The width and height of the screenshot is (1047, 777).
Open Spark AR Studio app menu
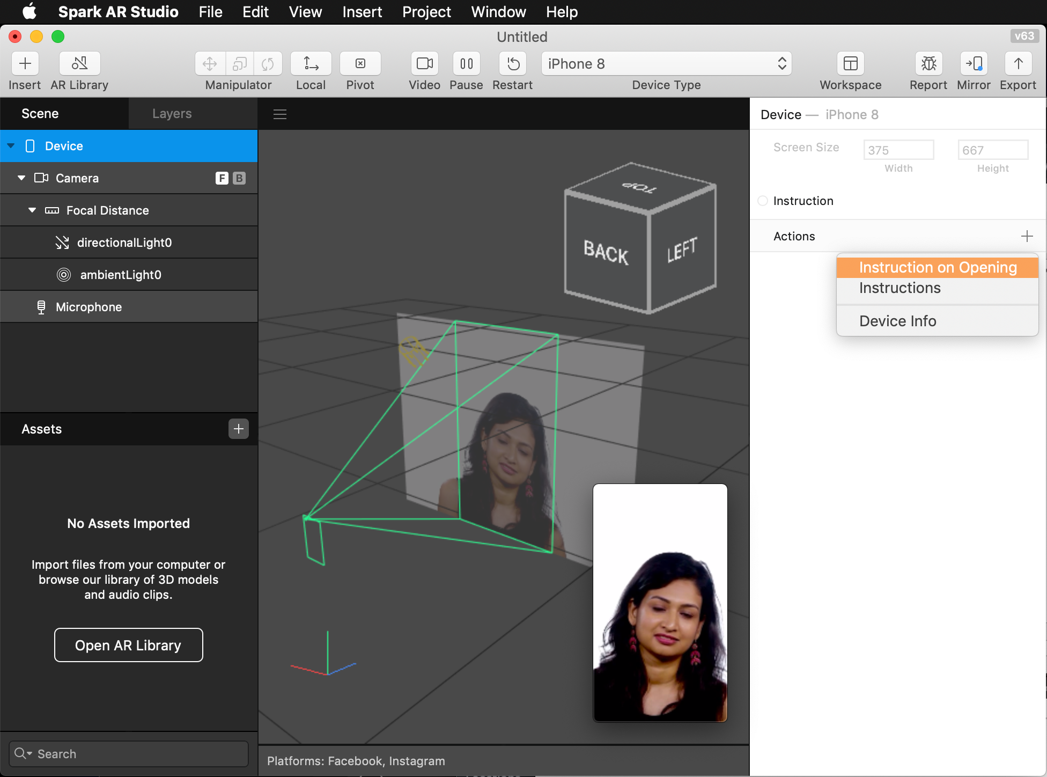coord(118,12)
